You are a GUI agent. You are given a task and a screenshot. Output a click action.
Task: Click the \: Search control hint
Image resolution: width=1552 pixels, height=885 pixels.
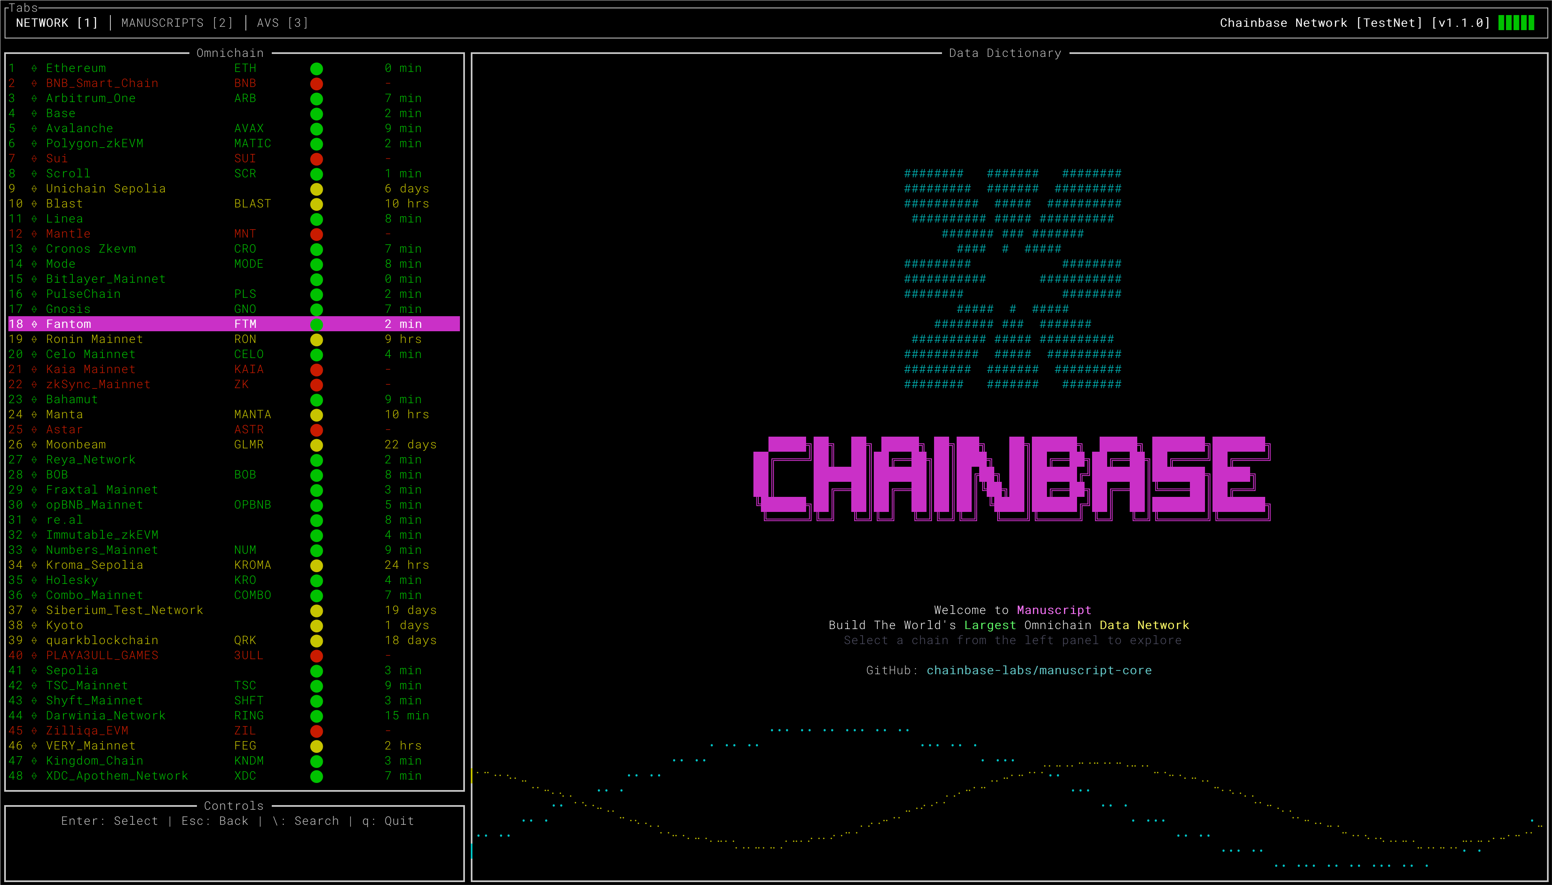pyautogui.click(x=306, y=821)
